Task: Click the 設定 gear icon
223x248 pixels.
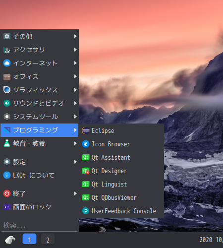Action: [x=7, y=162]
